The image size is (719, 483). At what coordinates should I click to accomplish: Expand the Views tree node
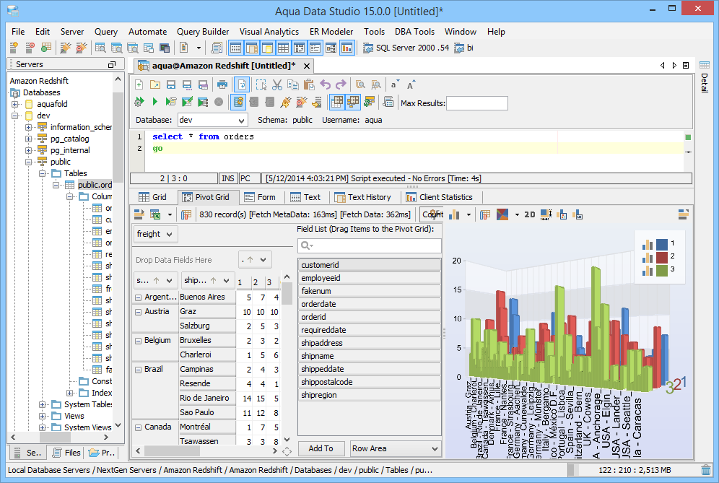(42, 416)
